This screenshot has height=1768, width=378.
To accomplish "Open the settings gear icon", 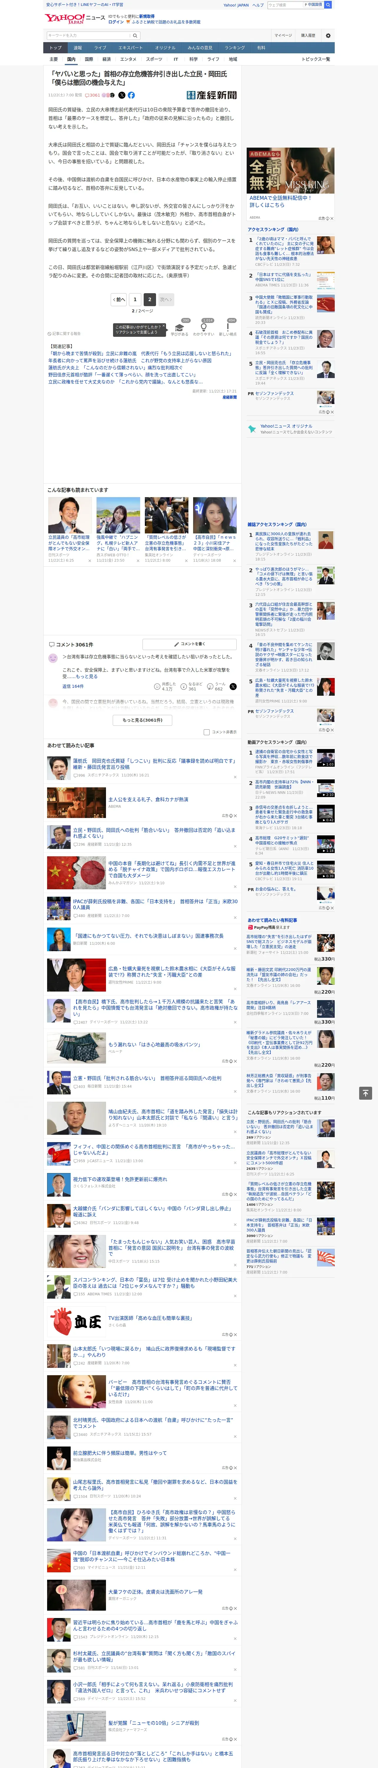I will pyautogui.click(x=328, y=36).
